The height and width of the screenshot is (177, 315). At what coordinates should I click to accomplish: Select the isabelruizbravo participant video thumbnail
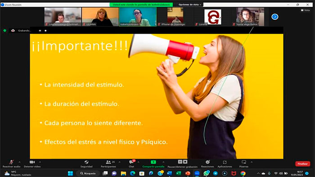pyautogui.click(x=138, y=17)
